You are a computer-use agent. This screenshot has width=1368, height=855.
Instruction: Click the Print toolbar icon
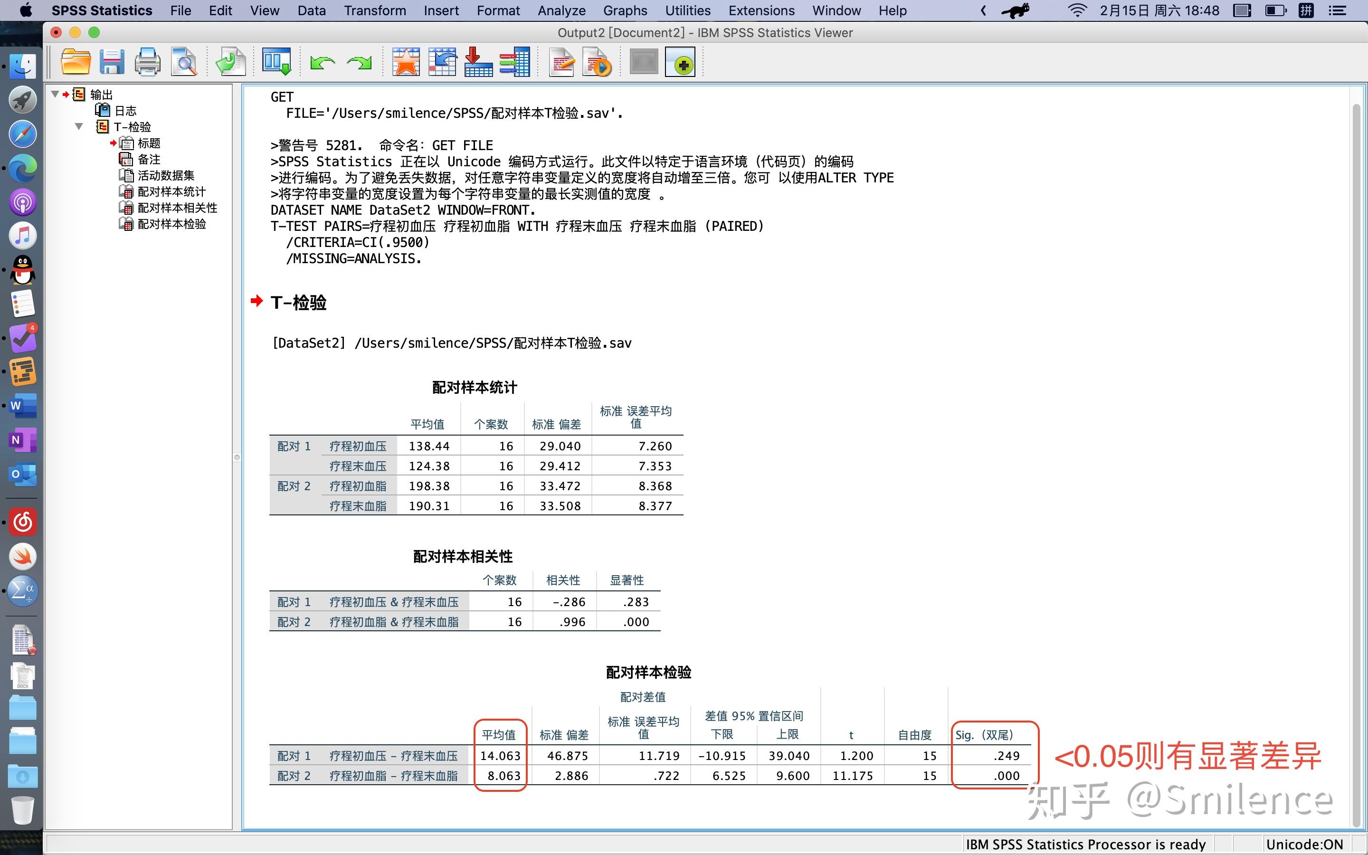click(148, 62)
